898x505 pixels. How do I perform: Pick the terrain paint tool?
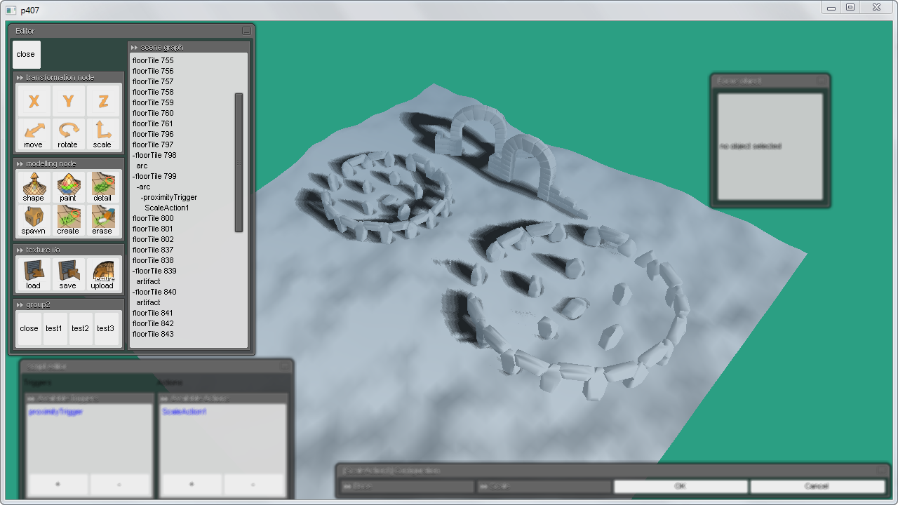pos(68,187)
